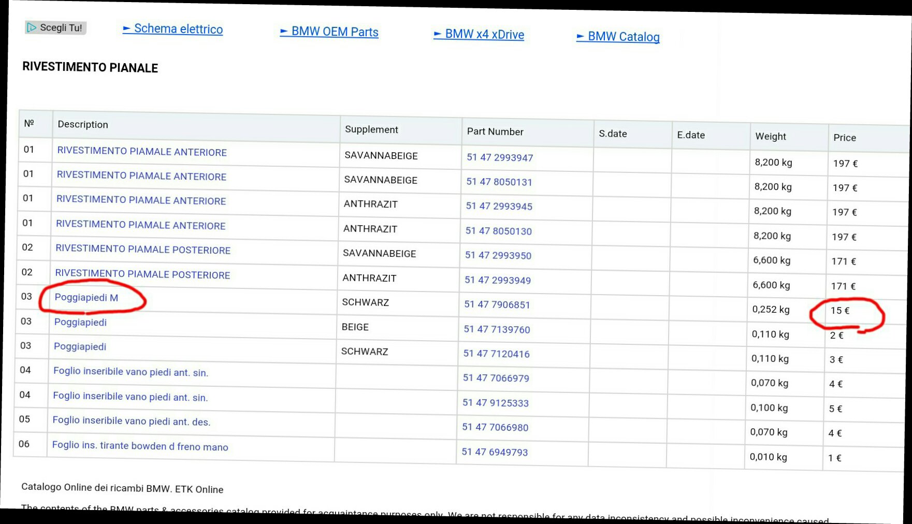Open part number 51 47 9125333
The width and height of the screenshot is (912, 524).
tap(496, 403)
